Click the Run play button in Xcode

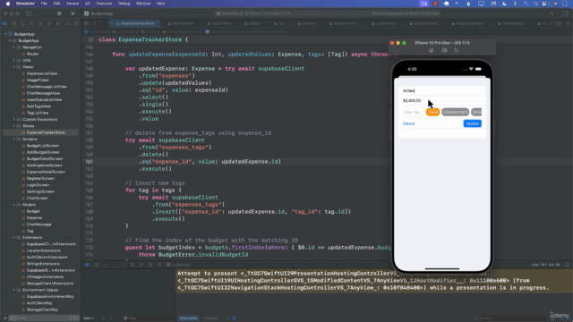coord(73,13)
